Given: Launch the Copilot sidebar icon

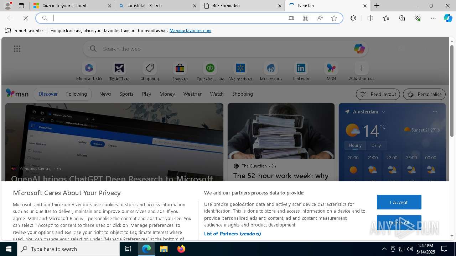Looking at the screenshot, I should (x=448, y=18).
